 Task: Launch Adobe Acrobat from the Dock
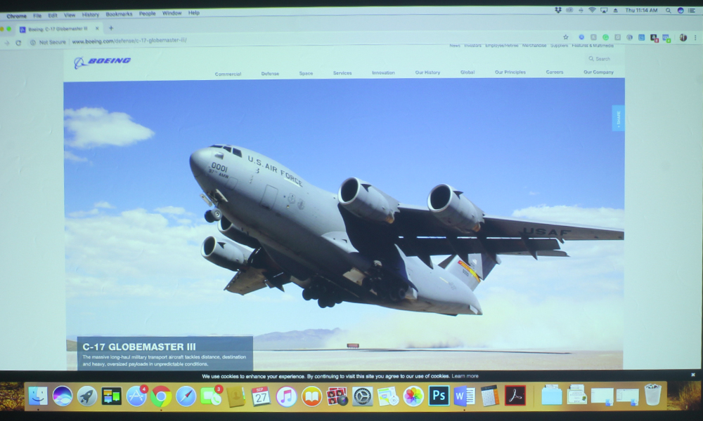pyautogui.click(x=515, y=396)
